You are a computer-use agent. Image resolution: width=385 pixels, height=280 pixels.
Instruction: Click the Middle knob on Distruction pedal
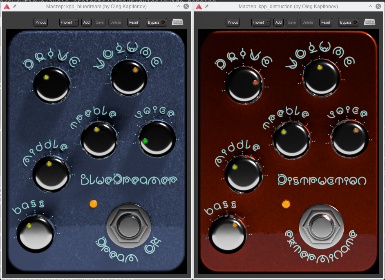(x=243, y=174)
